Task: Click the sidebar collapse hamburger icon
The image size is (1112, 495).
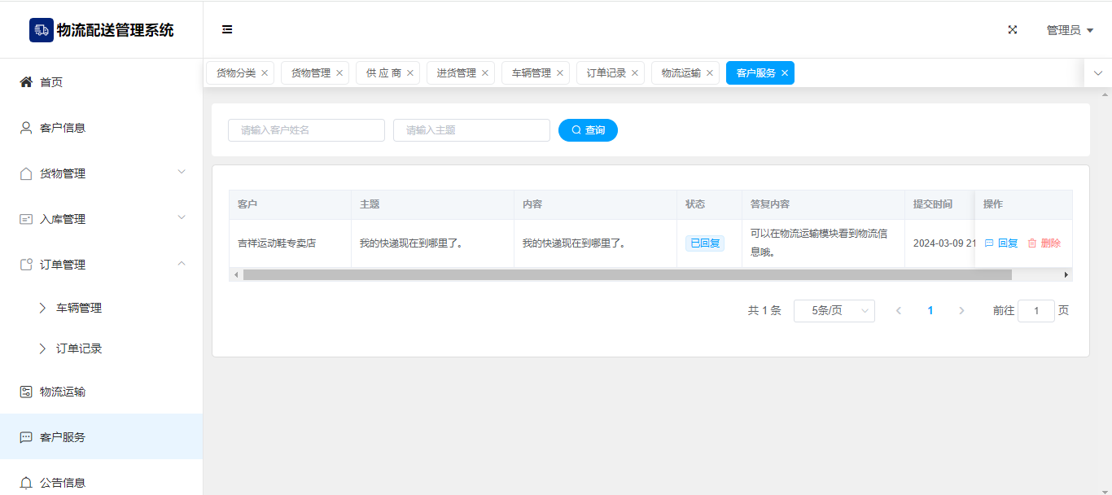Action: click(227, 29)
